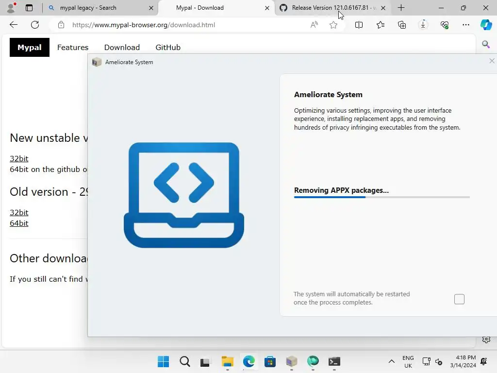497x373 pixels.
Task: Open Browser essentials heart icon
Action: coord(445,25)
